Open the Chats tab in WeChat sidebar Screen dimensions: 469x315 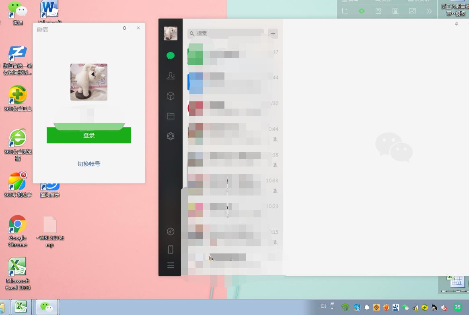pos(171,56)
